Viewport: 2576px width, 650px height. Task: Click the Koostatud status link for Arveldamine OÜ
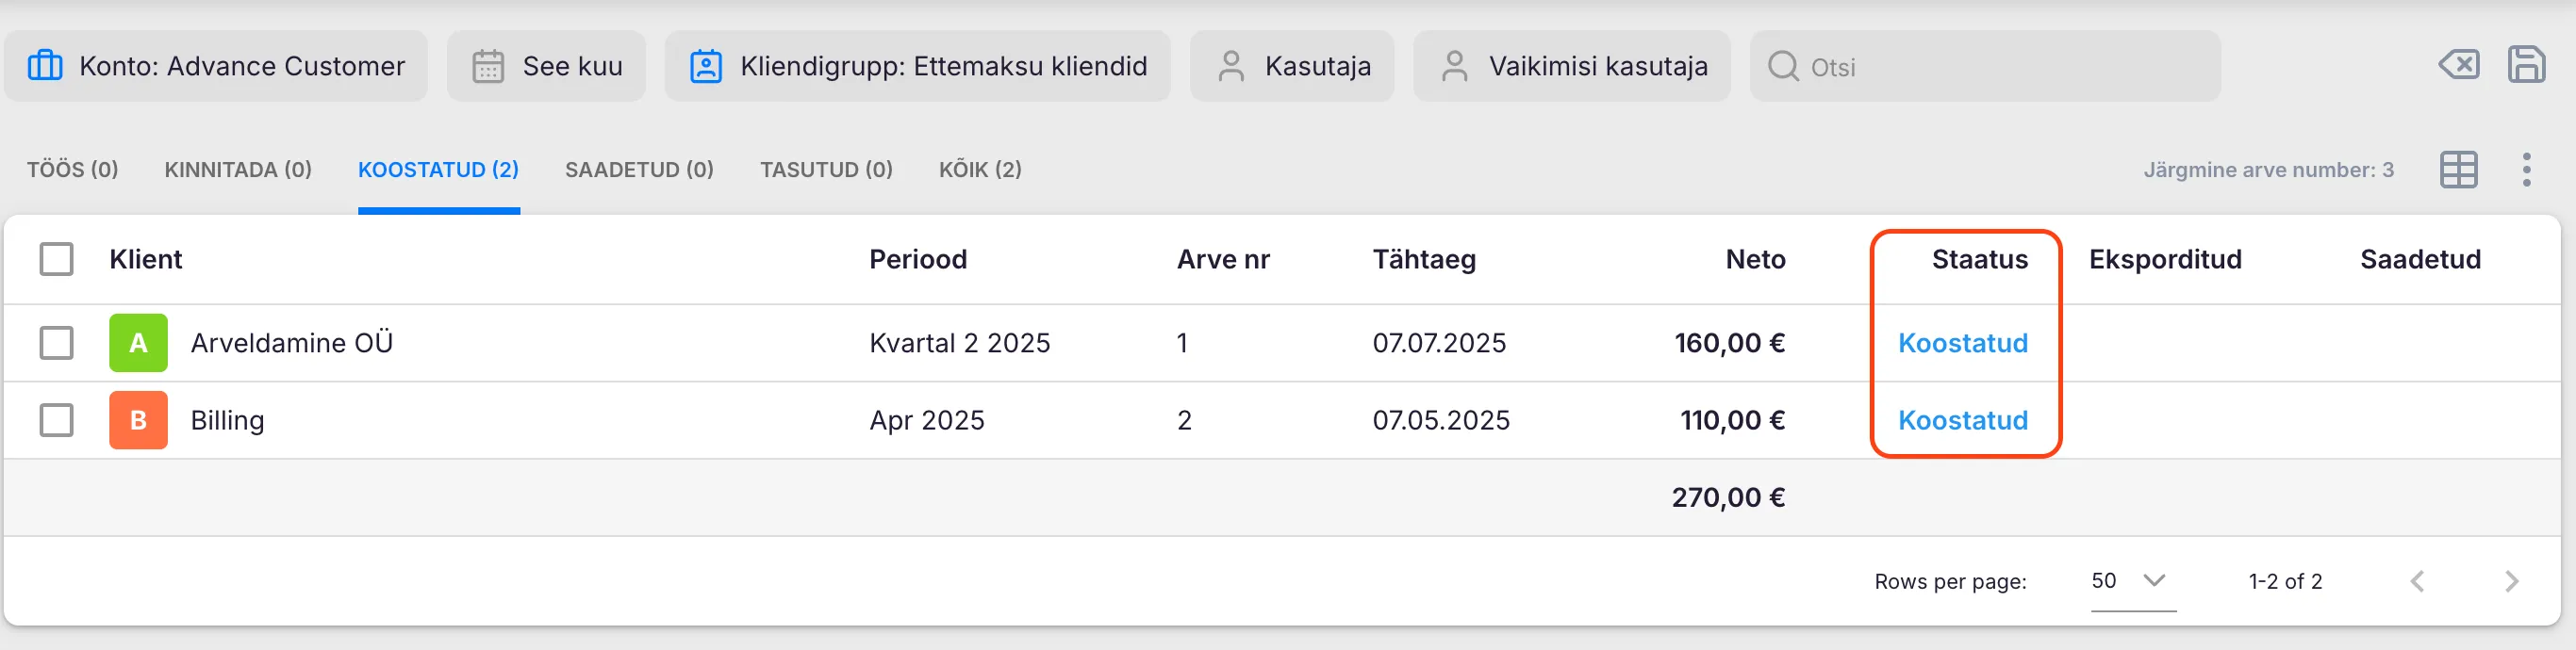point(1962,343)
